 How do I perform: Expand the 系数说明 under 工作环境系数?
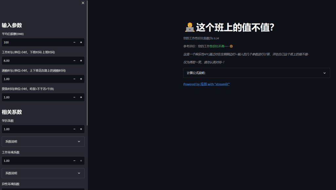tap(43, 173)
